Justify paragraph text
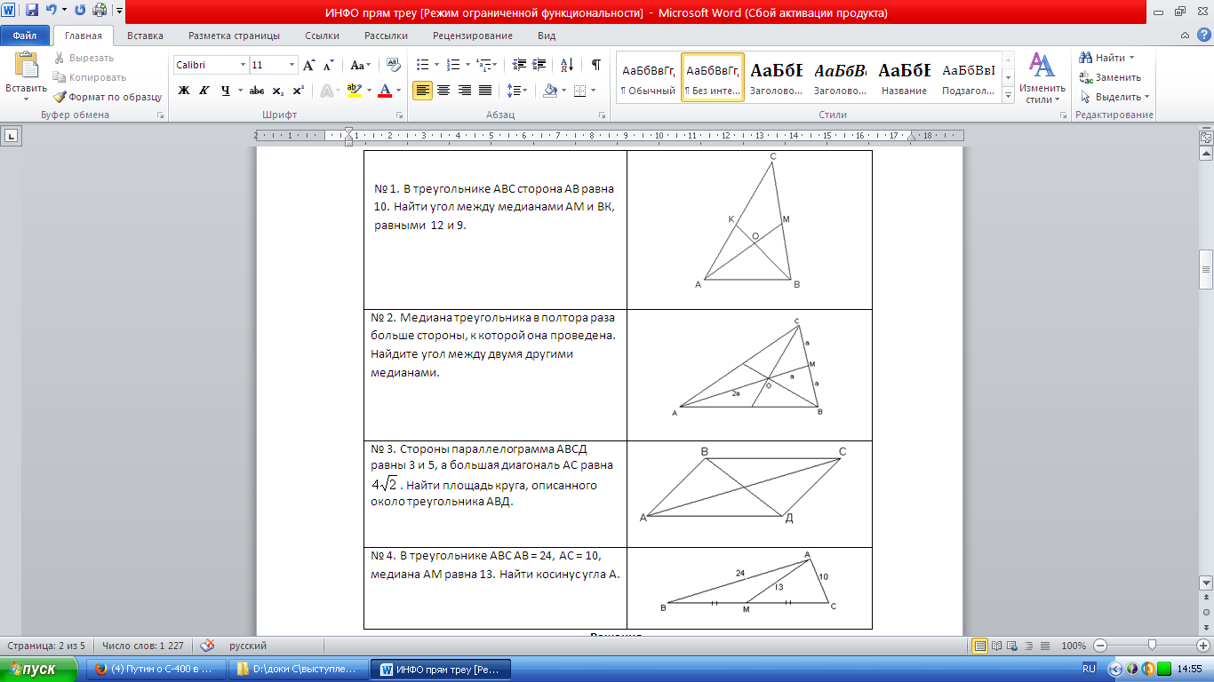 pyautogui.click(x=485, y=91)
